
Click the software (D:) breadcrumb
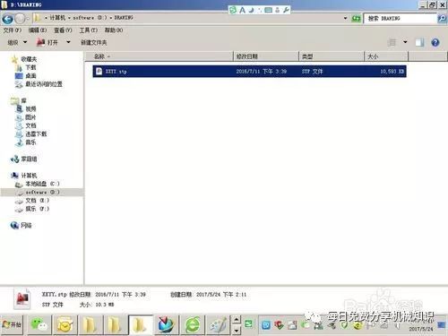90,18
